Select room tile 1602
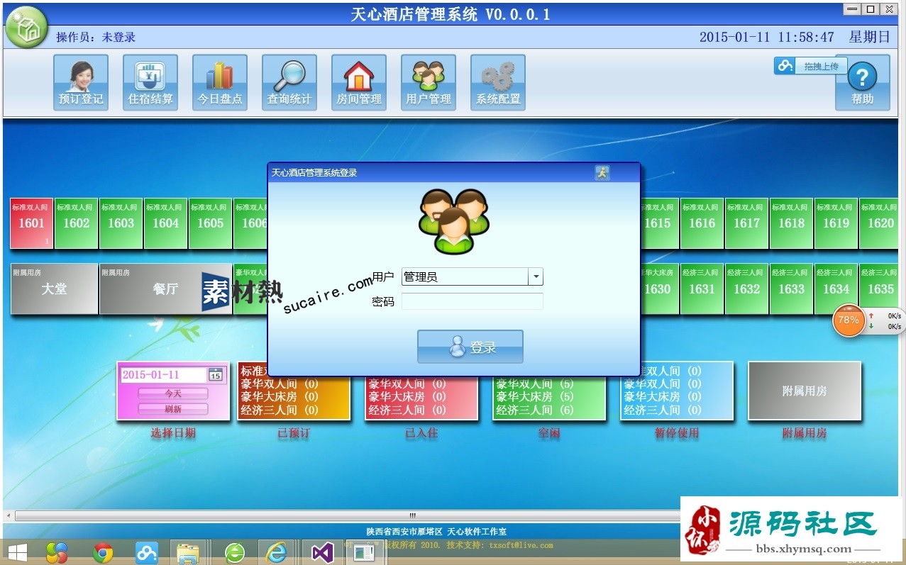This screenshot has height=565, width=906. coord(77,223)
